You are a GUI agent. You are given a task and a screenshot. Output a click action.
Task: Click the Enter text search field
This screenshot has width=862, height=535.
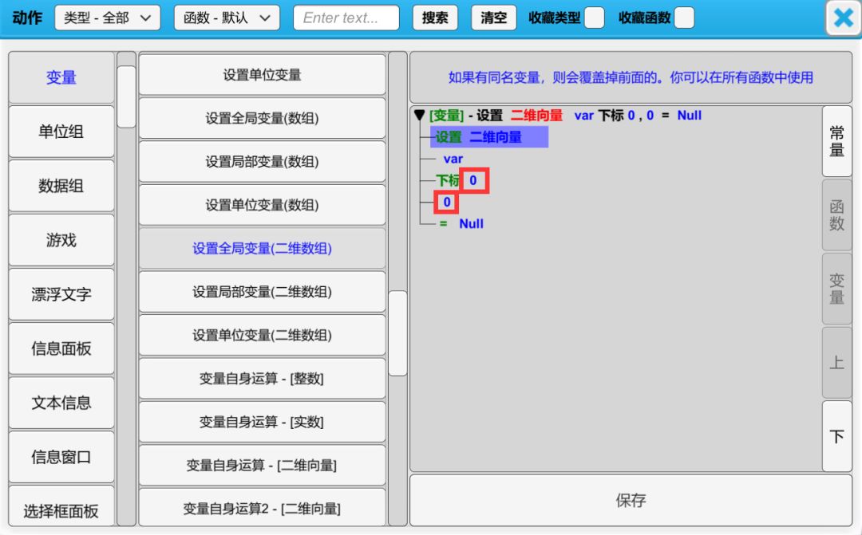[x=346, y=18]
